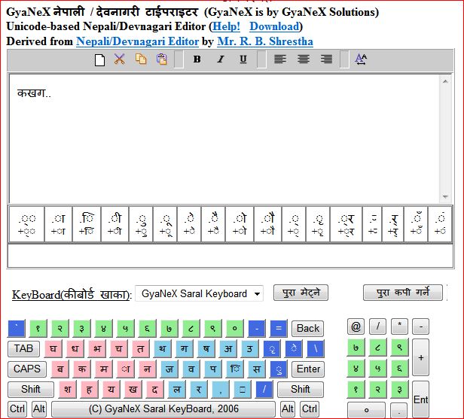
Task: Click editor scrollbar up arrow
Action: (x=445, y=81)
